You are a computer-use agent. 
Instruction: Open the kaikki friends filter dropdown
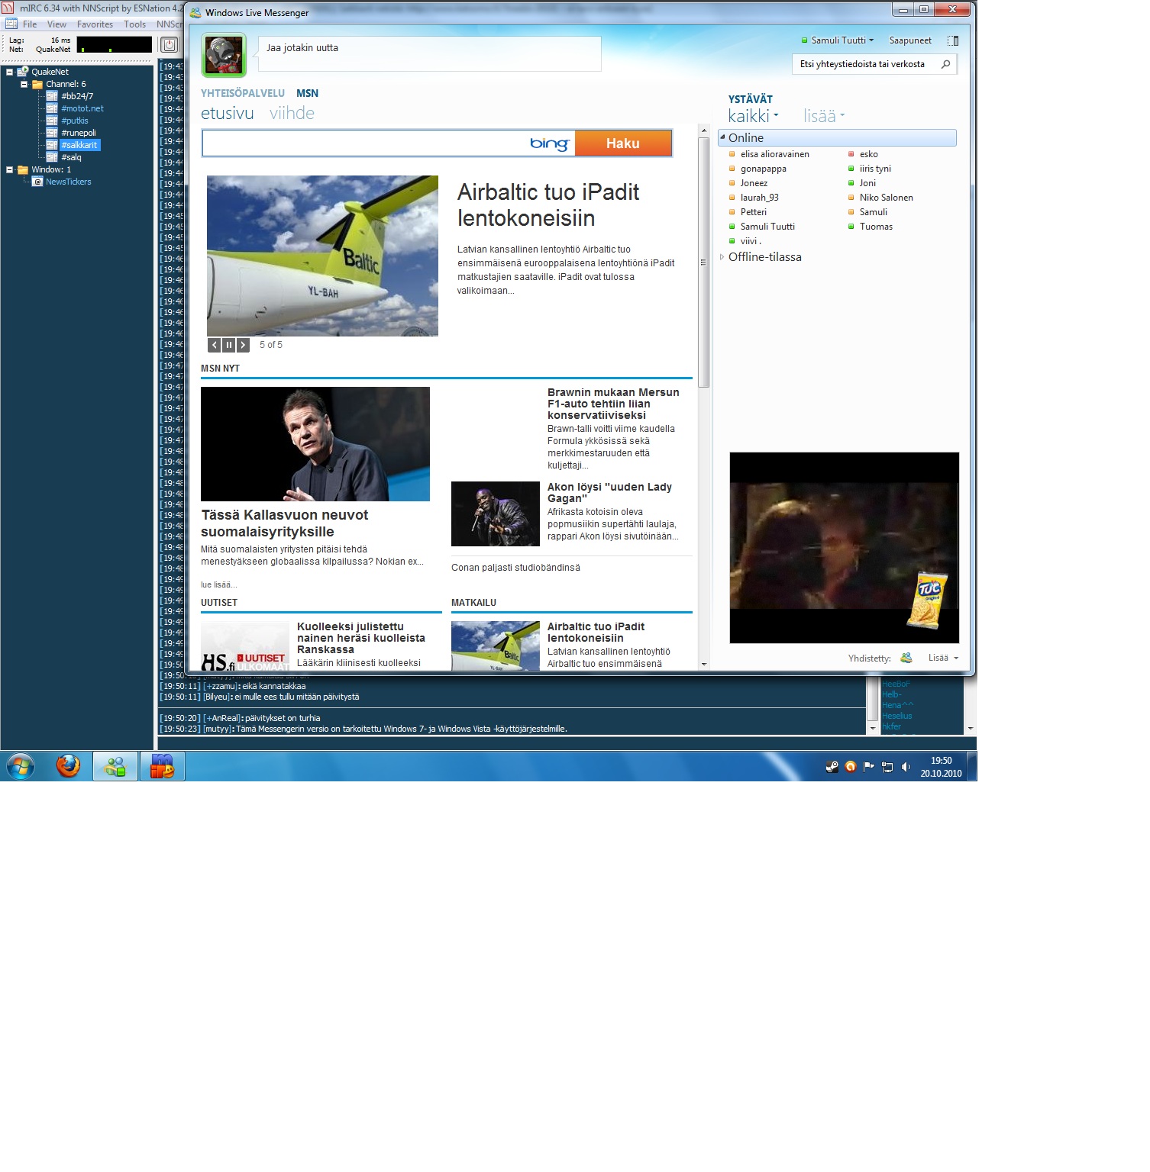tap(753, 116)
